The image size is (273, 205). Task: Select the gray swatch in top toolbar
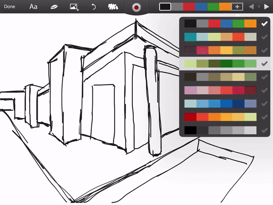177,7
